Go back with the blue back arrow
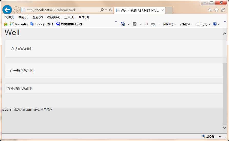This screenshot has height=141, width=229. point(7,10)
